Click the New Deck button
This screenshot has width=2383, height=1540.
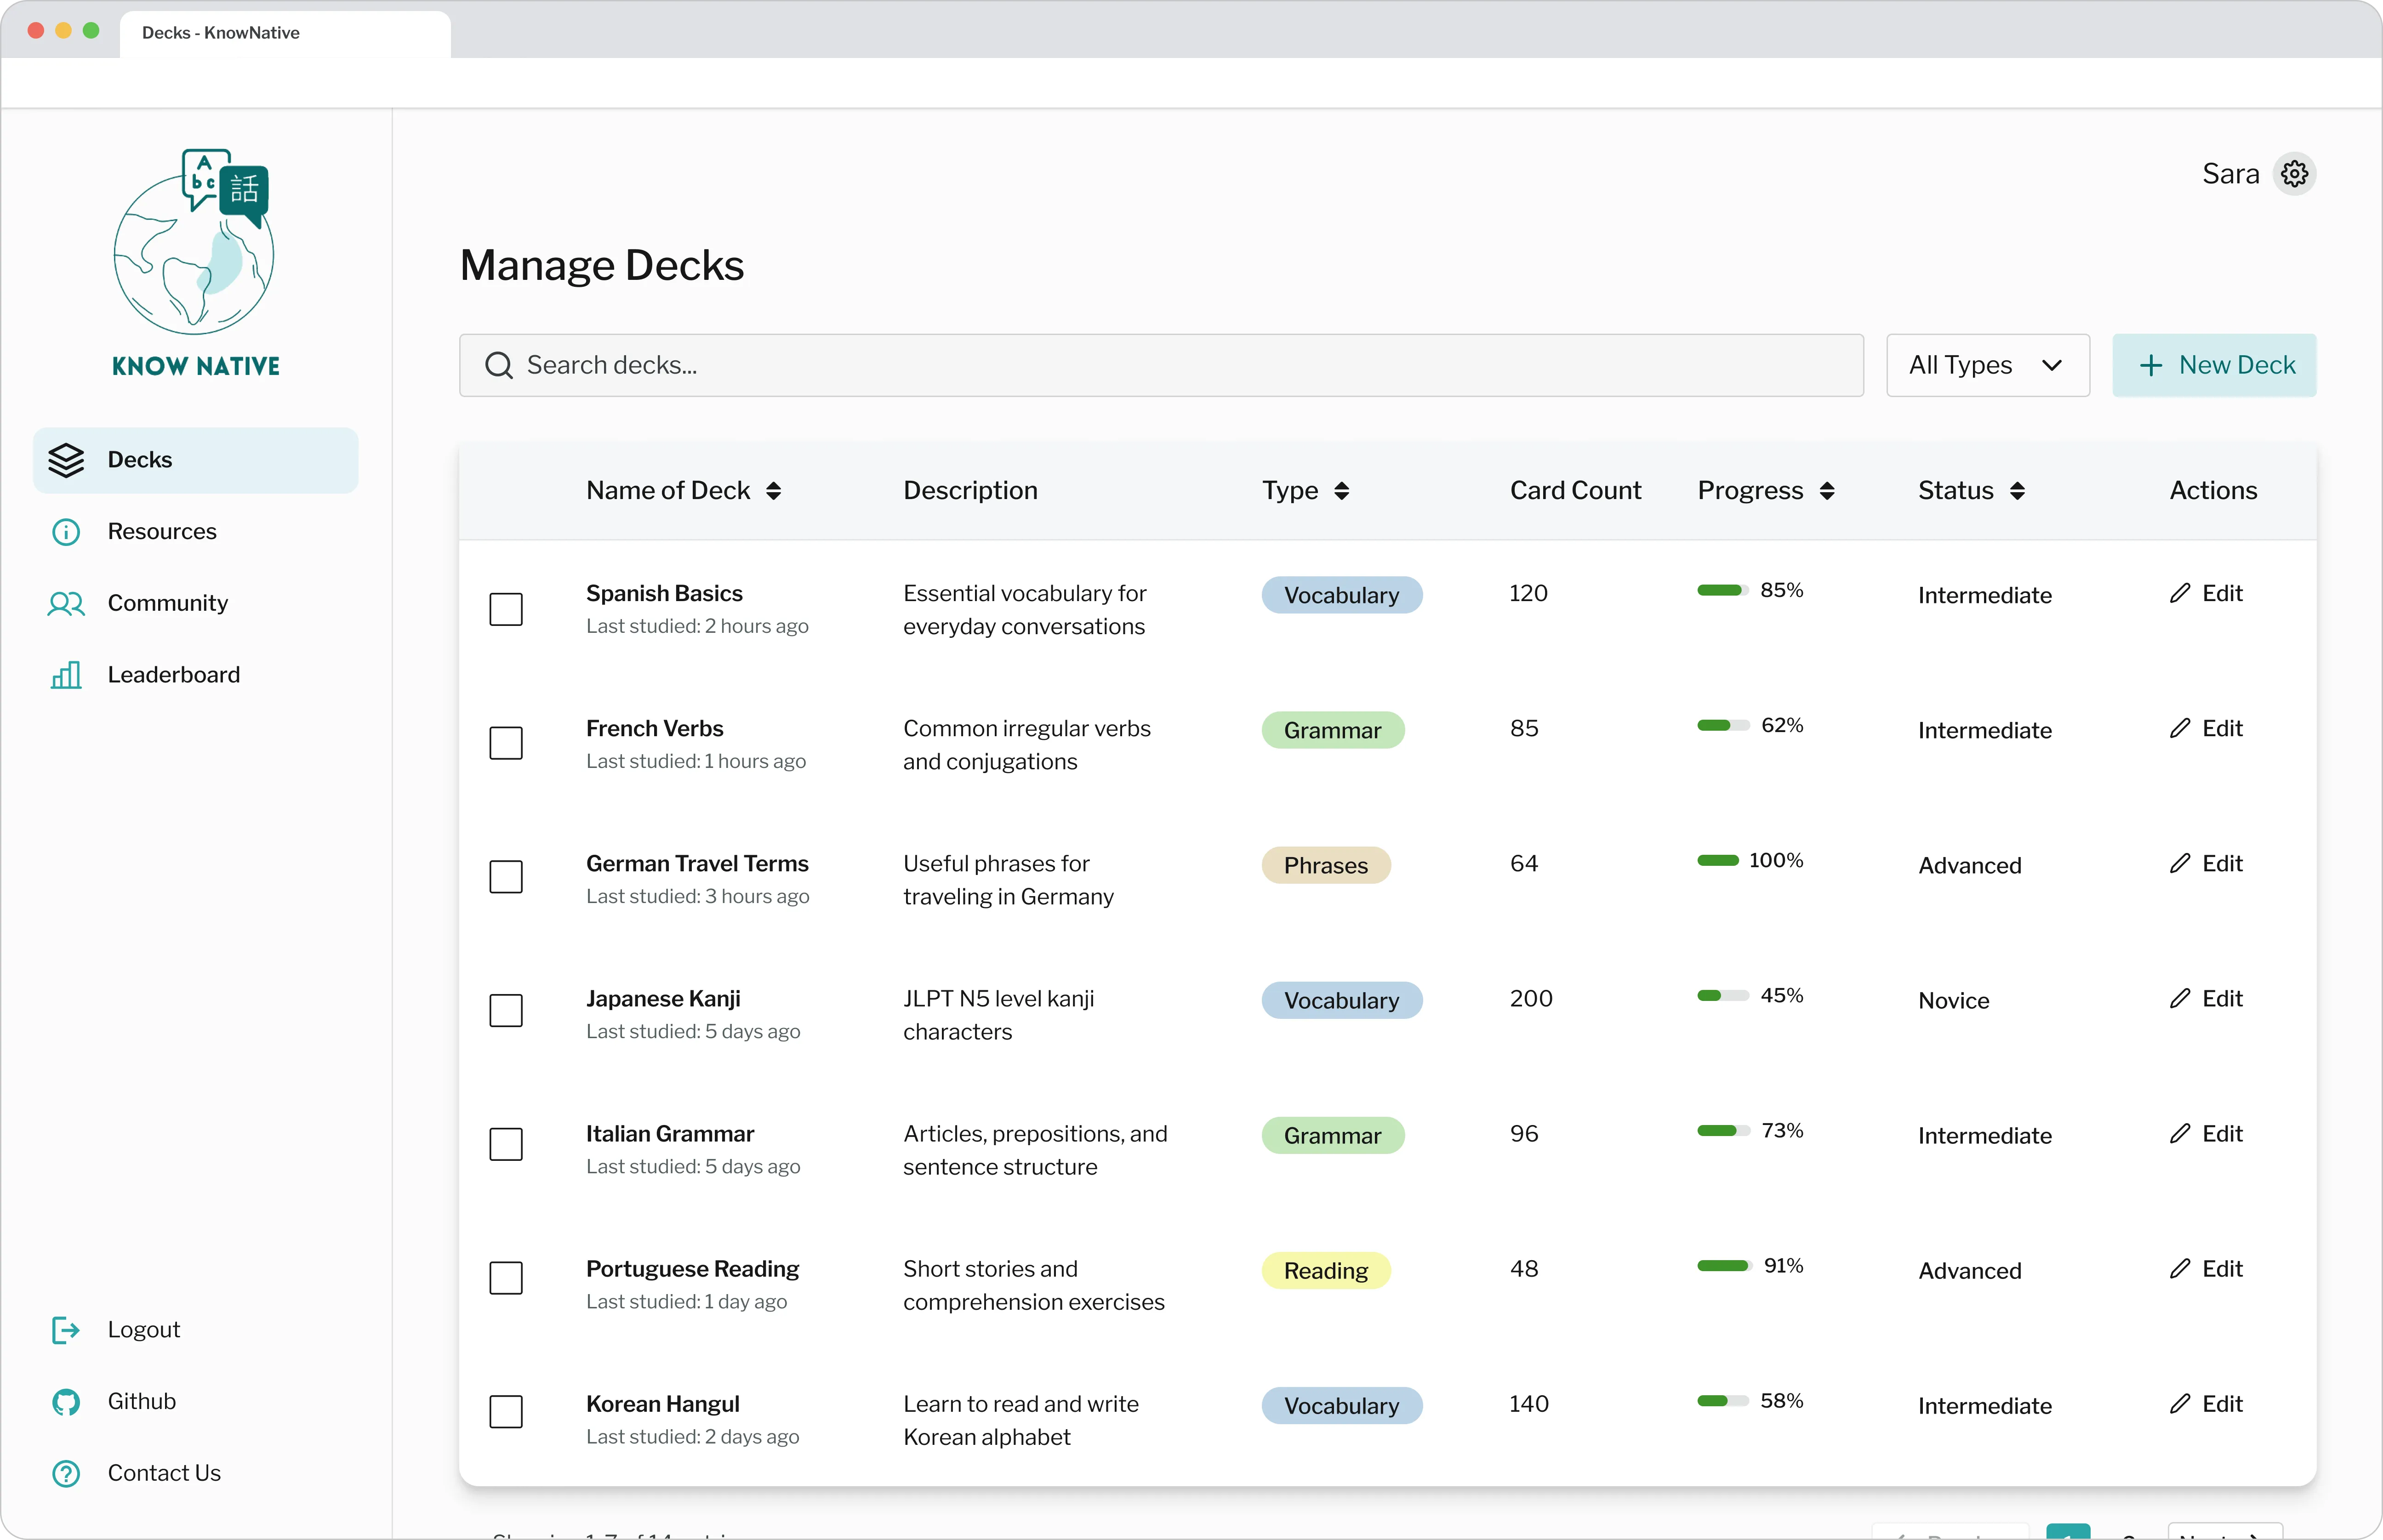2214,365
